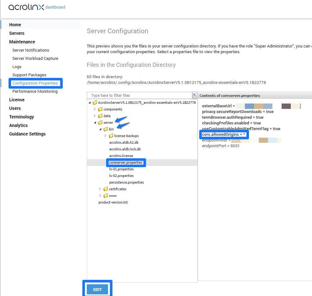The image size is (312, 296).
Task: Click the components folder icon
Action: click(100, 109)
